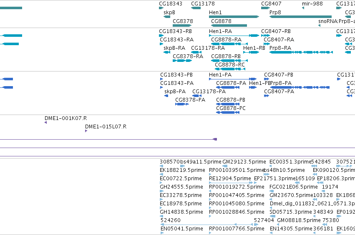Click the Prp8-RA transcript label
This screenshot has height=235, width=355.
[280, 48]
